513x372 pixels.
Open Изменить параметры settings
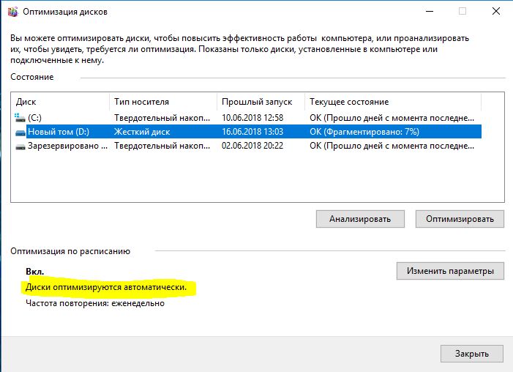click(x=450, y=271)
